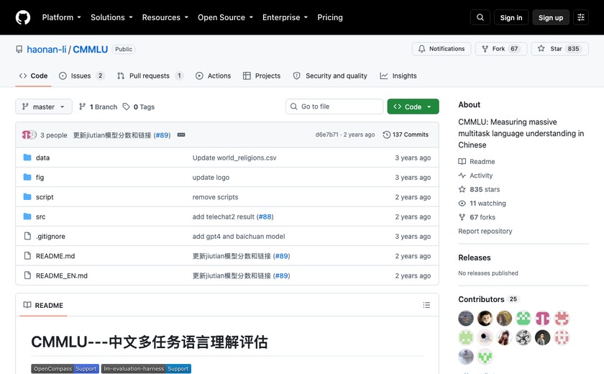Open the haonan-li owner profile link
Screen dimensions: 604x374
pyautogui.click(x=46, y=50)
